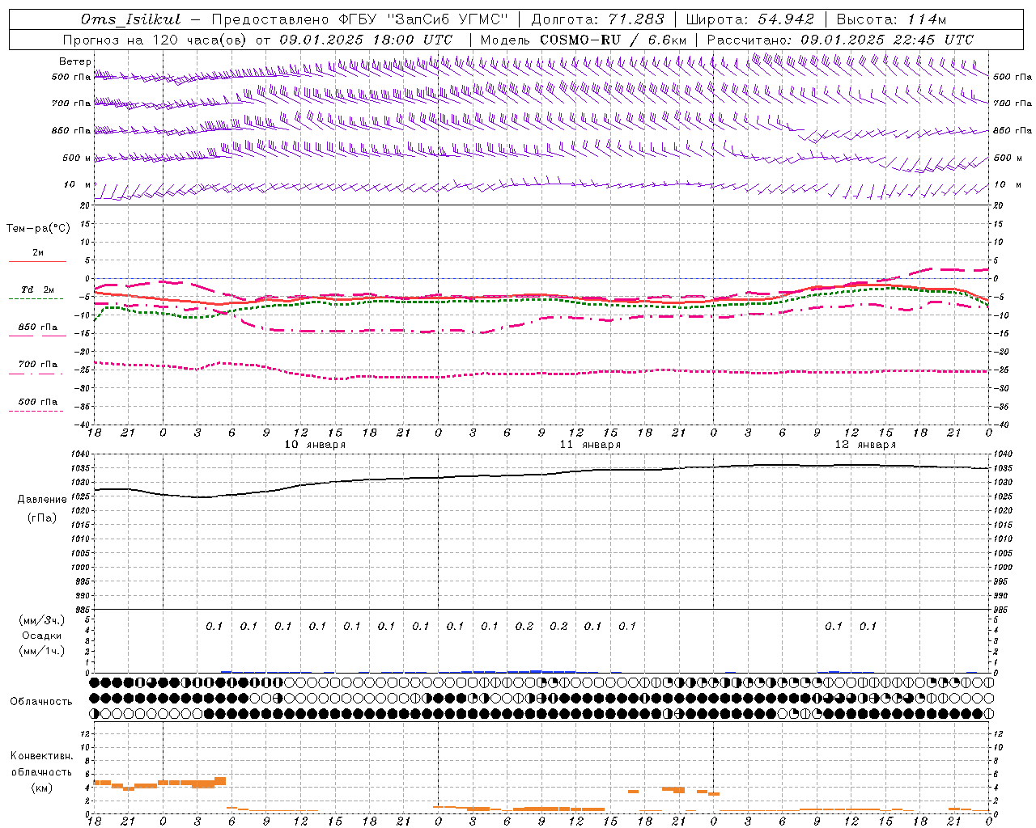Screen dimensions: 1036x828
Task: Click the Рассчитано: 09.01.2025 22:45 UTC text
Action: click(x=840, y=40)
